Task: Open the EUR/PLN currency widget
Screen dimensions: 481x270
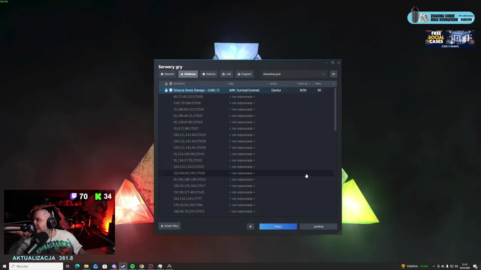Action: tap(414, 266)
